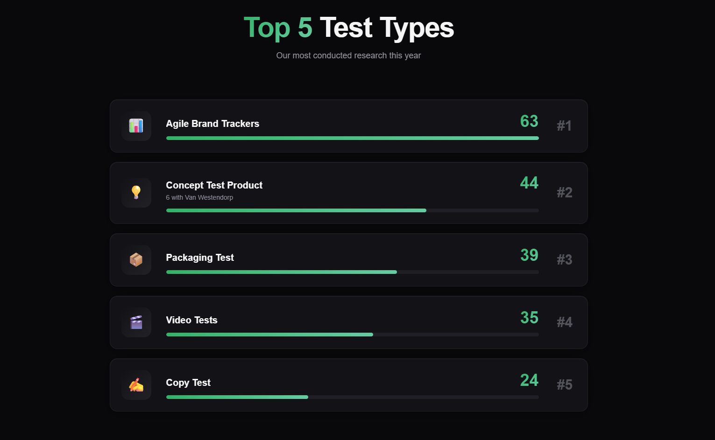
Task: Click the writing hand Copy Test icon
Action: click(x=136, y=385)
